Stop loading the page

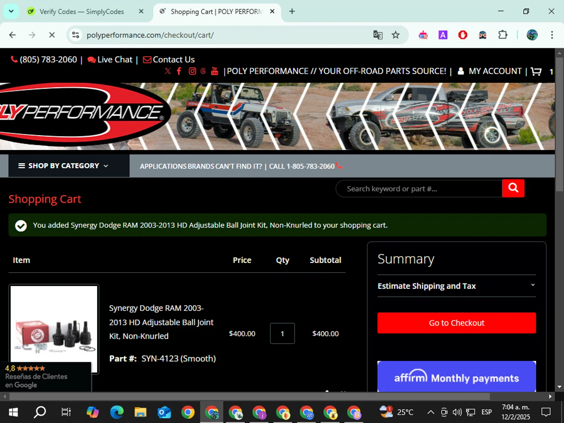(x=52, y=35)
